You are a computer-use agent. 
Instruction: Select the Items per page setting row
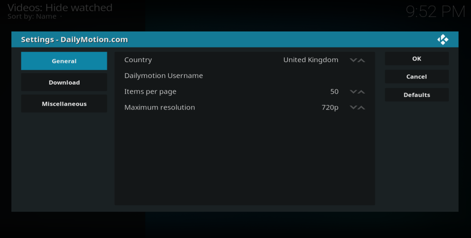pos(244,92)
